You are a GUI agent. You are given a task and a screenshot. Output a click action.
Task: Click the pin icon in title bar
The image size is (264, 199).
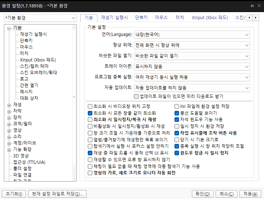(252, 6)
